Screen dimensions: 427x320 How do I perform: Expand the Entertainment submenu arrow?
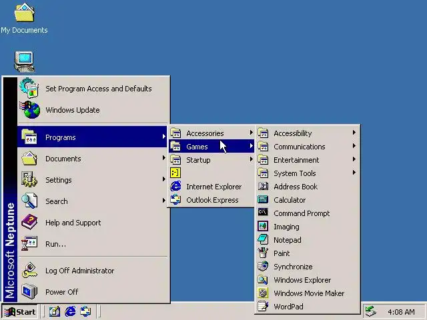pos(354,159)
